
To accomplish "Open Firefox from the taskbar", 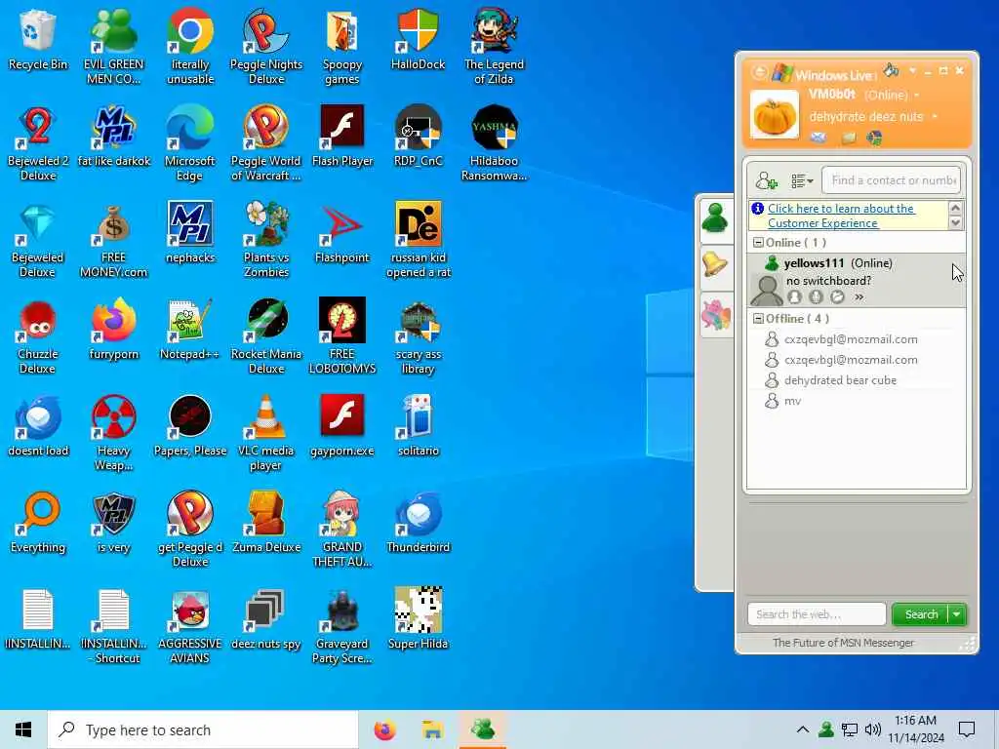I will [x=384, y=729].
